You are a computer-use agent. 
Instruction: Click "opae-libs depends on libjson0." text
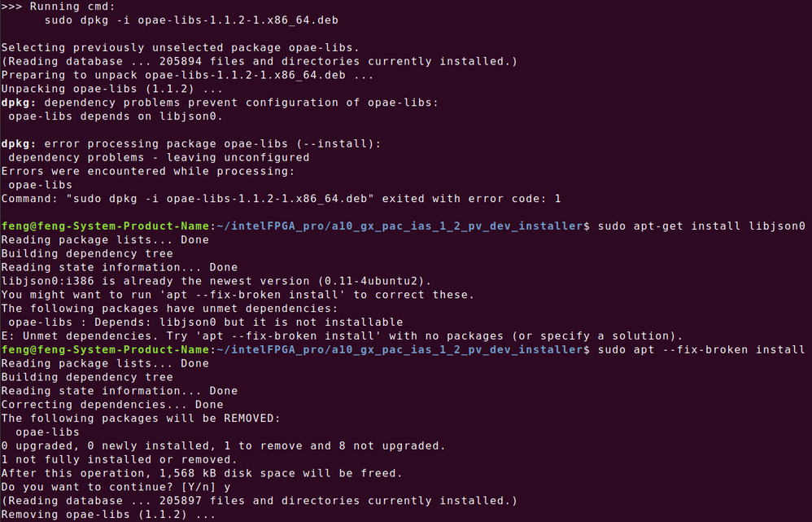point(111,116)
